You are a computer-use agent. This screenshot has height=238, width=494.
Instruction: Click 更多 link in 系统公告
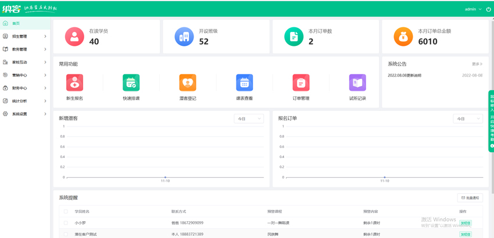coord(477,64)
